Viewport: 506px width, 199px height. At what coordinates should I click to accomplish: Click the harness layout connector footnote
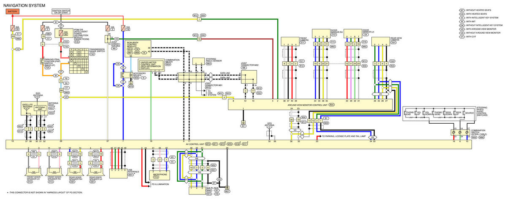[45, 192]
